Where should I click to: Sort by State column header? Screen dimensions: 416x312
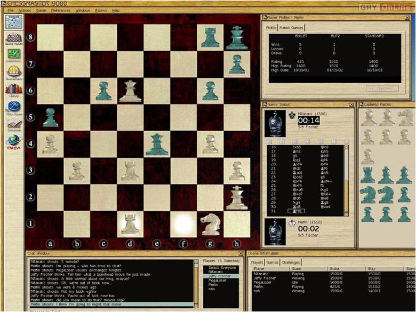pyautogui.click(x=308, y=269)
